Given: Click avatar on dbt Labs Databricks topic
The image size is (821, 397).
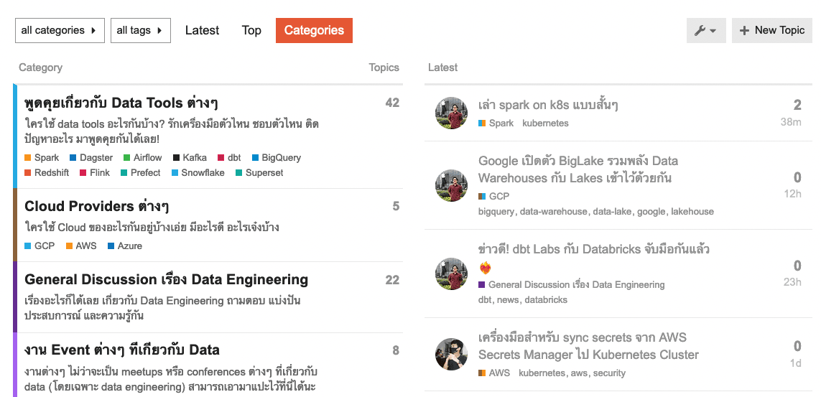Looking at the screenshot, I should [452, 274].
